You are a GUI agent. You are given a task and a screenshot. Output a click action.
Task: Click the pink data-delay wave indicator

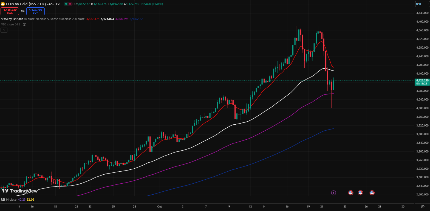[x=70, y=4]
